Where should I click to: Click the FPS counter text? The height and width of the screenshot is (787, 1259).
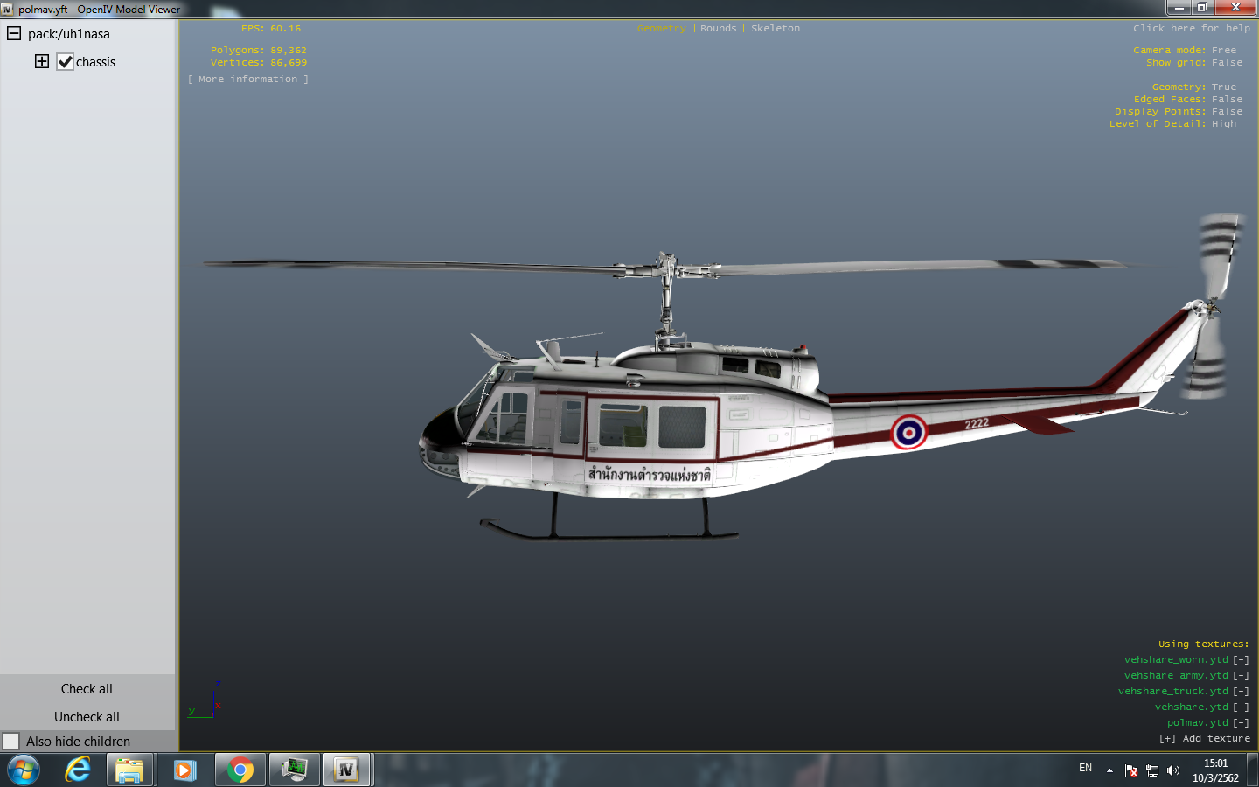271,29
